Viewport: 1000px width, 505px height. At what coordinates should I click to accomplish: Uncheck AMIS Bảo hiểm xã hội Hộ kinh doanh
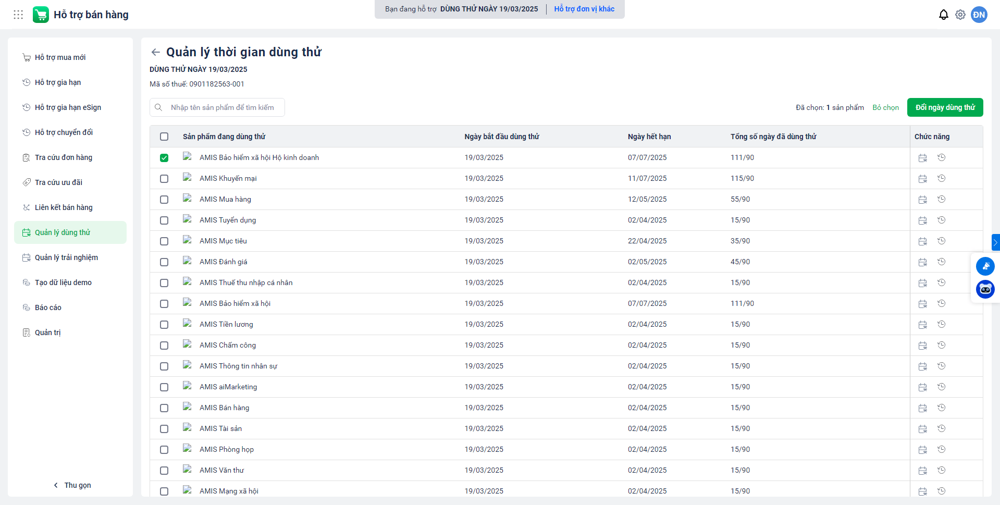(x=164, y=158)
